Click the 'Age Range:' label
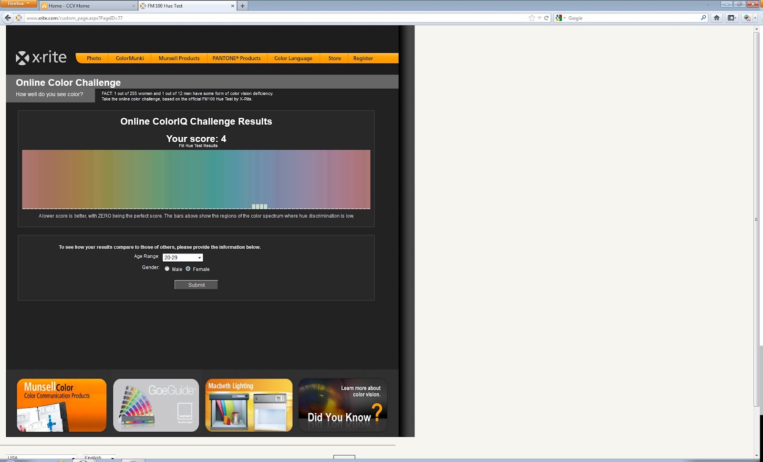The width and height of the screenshot is (763, 462). point(146,257)
